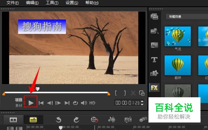Screen dimensions: 208x130
Task: Click the 搜狗指南 title in the preview
Action: point(42,27)
